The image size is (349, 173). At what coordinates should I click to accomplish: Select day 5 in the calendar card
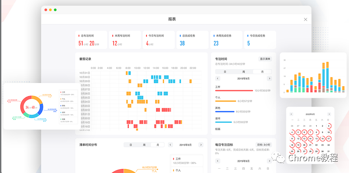[x=298, y=132]
